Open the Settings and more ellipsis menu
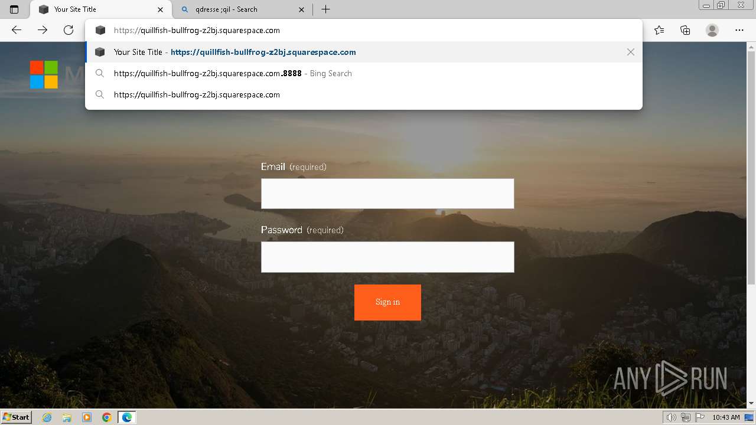The height and width of the screenshot is (425, 756). (739, 30)
